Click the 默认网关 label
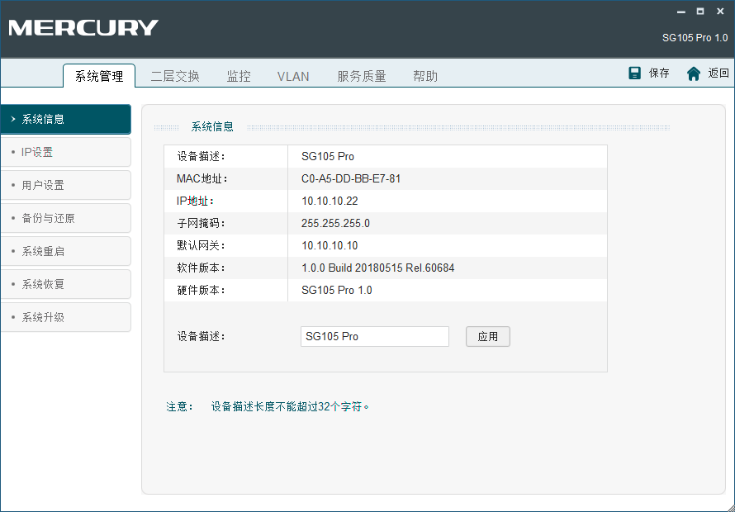735x512 pixels. [202, 246]
